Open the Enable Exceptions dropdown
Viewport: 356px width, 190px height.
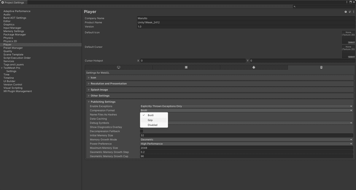[x=246, y=106]
